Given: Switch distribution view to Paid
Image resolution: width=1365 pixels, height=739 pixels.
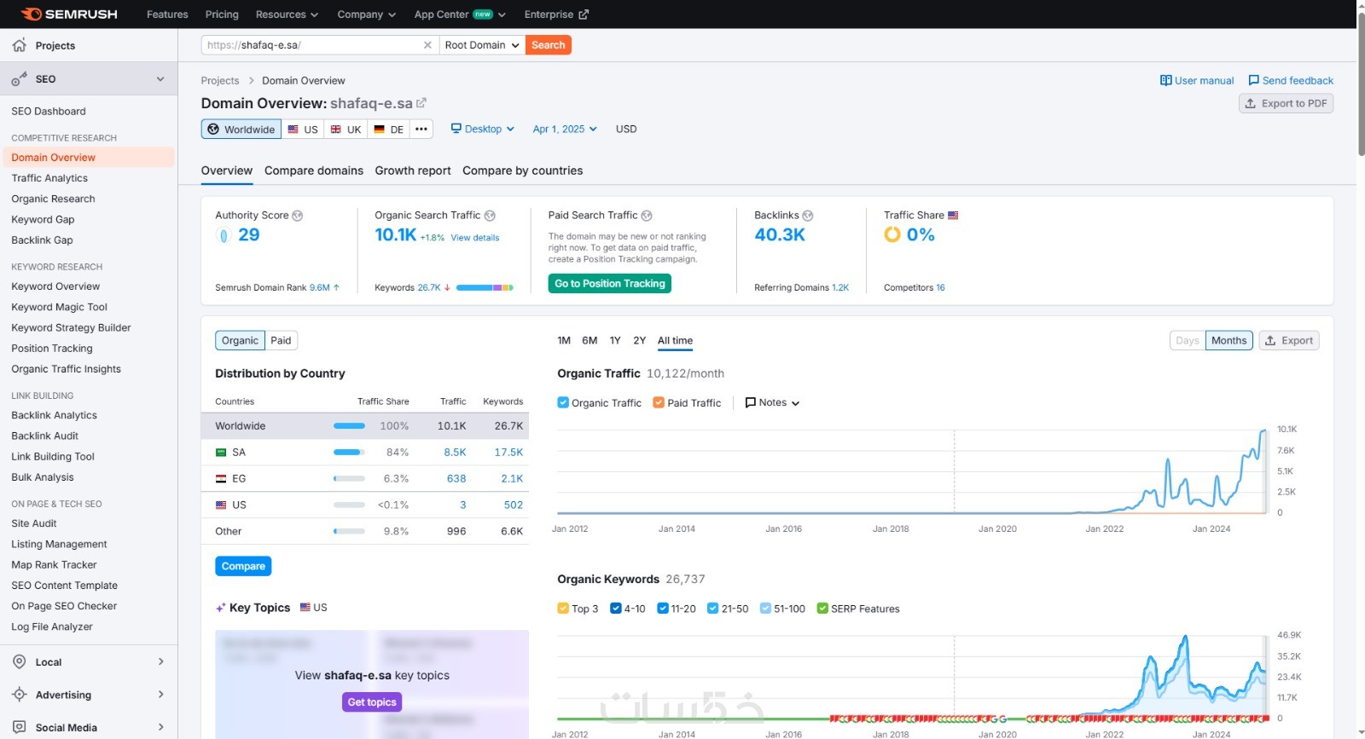Looking at the screenshot, I should (281, 340).
